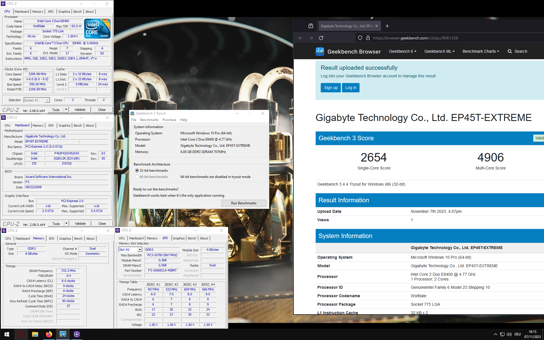Switch to About tab in Memory window
The height and width of the screenshot is (340, 544).
click(90, 239)
